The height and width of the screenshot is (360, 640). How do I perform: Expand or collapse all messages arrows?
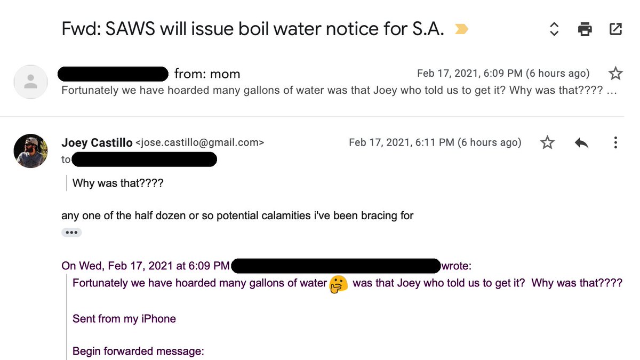pos(554,29)
